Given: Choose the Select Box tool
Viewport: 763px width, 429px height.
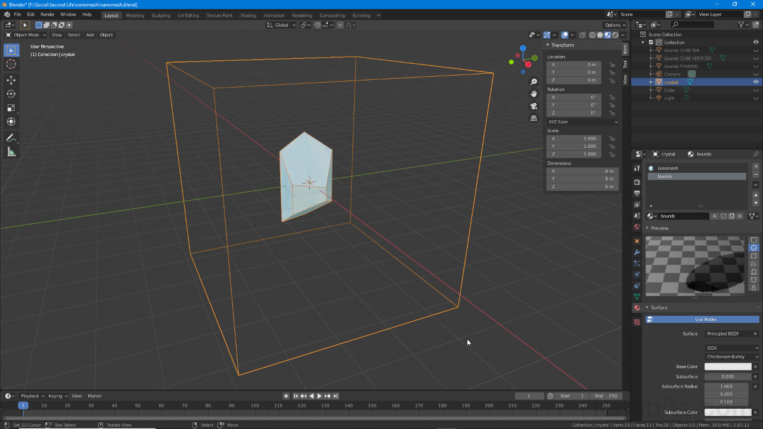Looking at the screenshot, I should pos(11,50).
